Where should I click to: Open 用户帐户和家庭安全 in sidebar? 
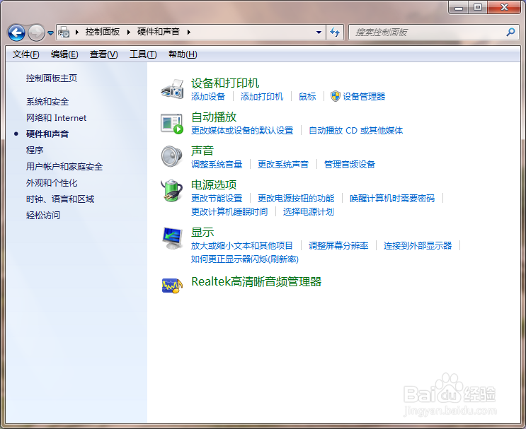coord(64,167)
